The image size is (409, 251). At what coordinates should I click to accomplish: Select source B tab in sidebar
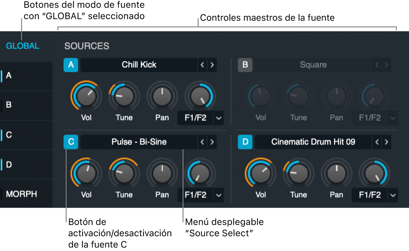tap(26, 105)
